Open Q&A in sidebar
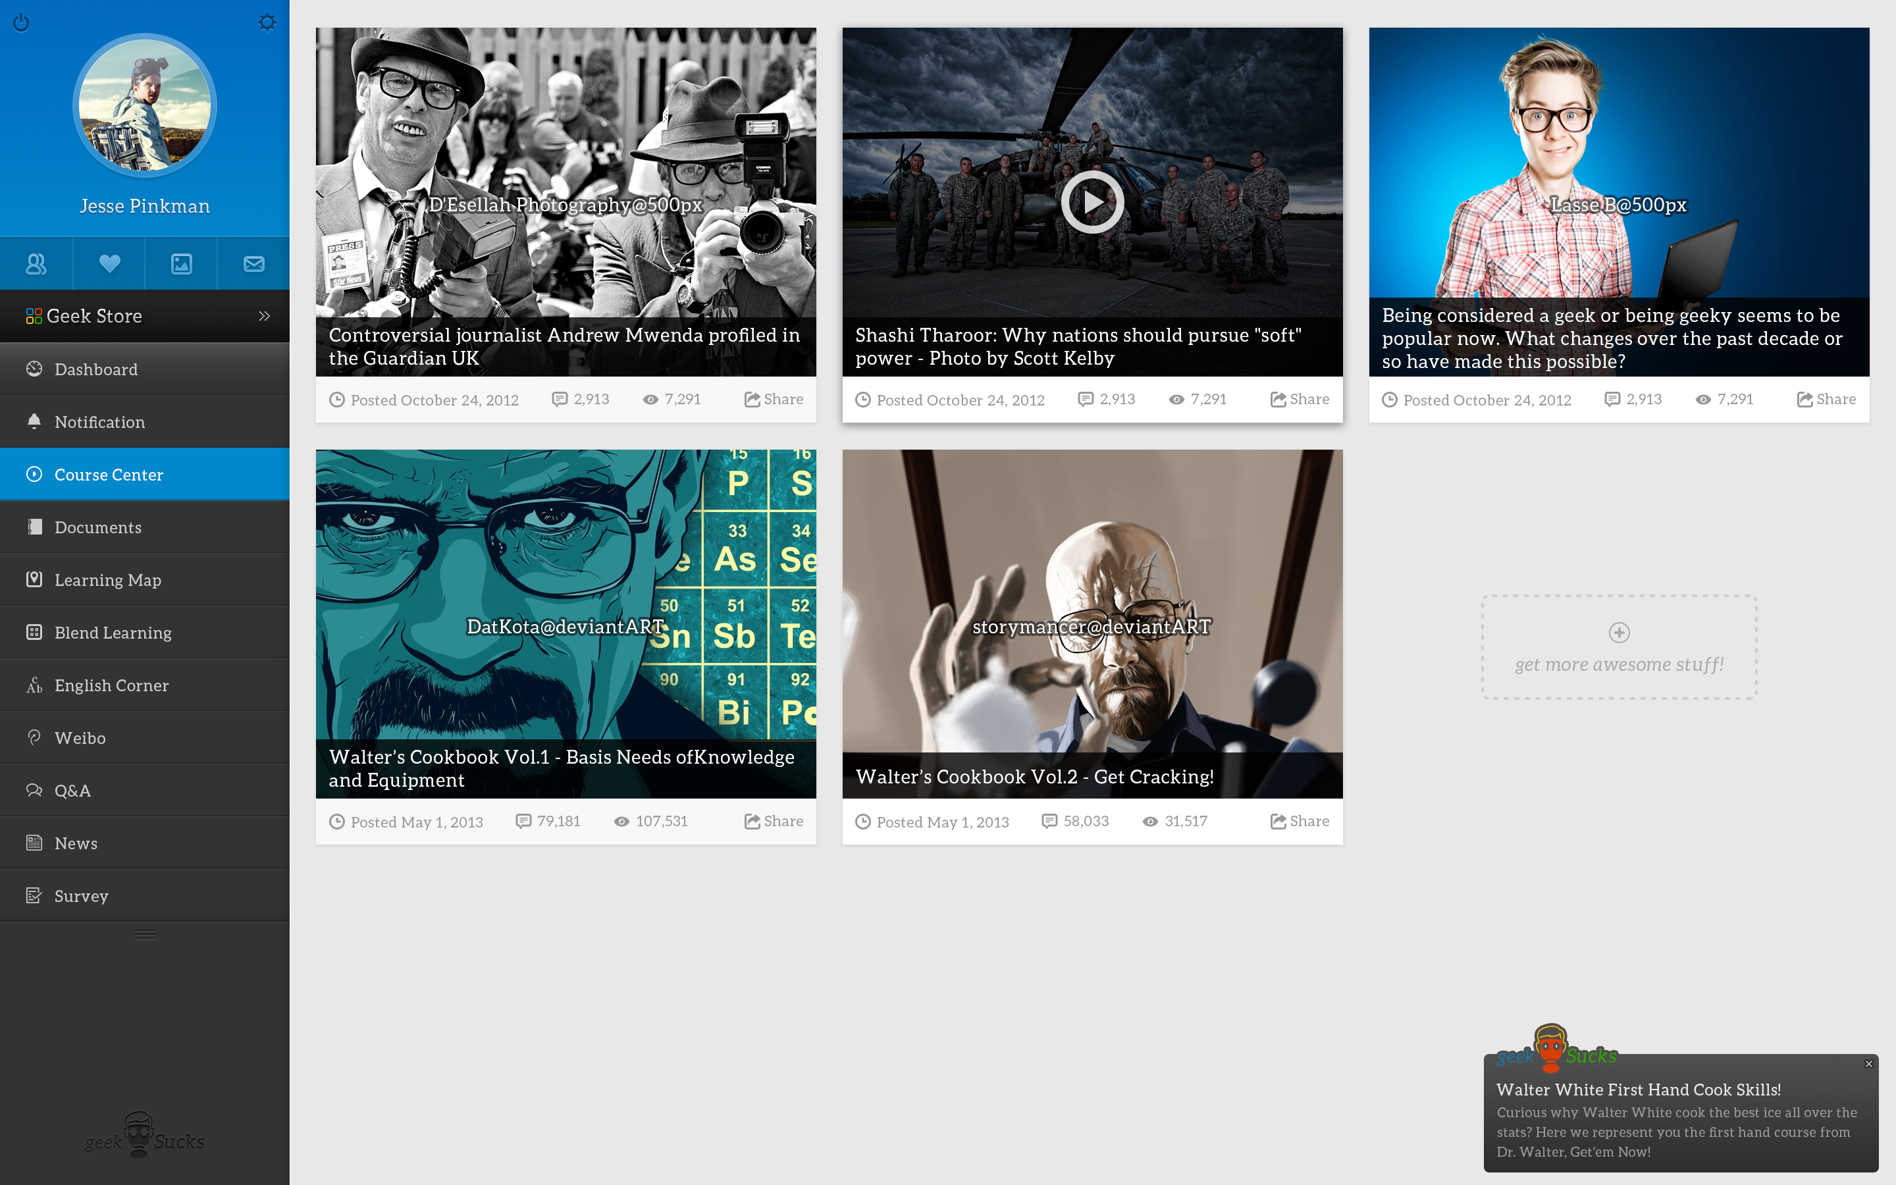 (x=145, y=790)
